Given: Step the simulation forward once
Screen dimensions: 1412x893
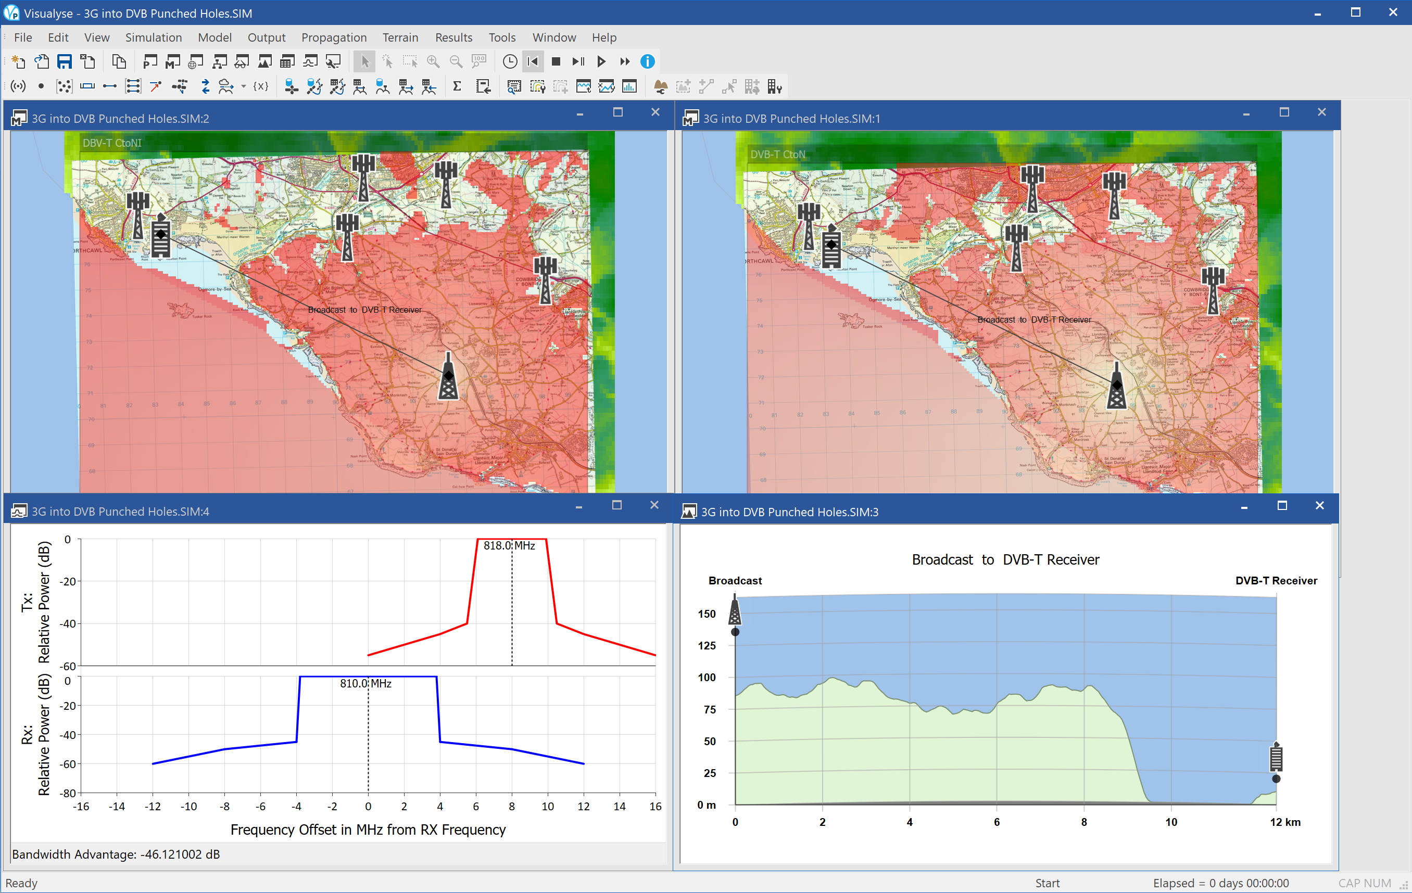Looking at the screenshot, I should pos(578,61).
